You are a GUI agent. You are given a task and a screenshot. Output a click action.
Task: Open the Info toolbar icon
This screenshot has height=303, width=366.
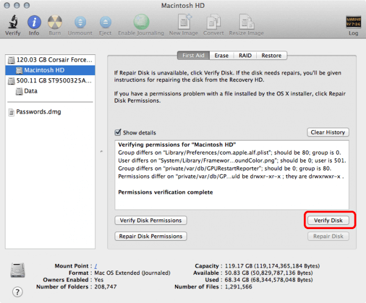pyautogui.click(x=34, y=23)
